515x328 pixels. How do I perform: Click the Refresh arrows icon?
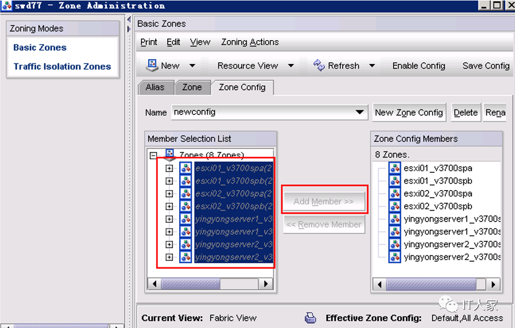[319, 65]
